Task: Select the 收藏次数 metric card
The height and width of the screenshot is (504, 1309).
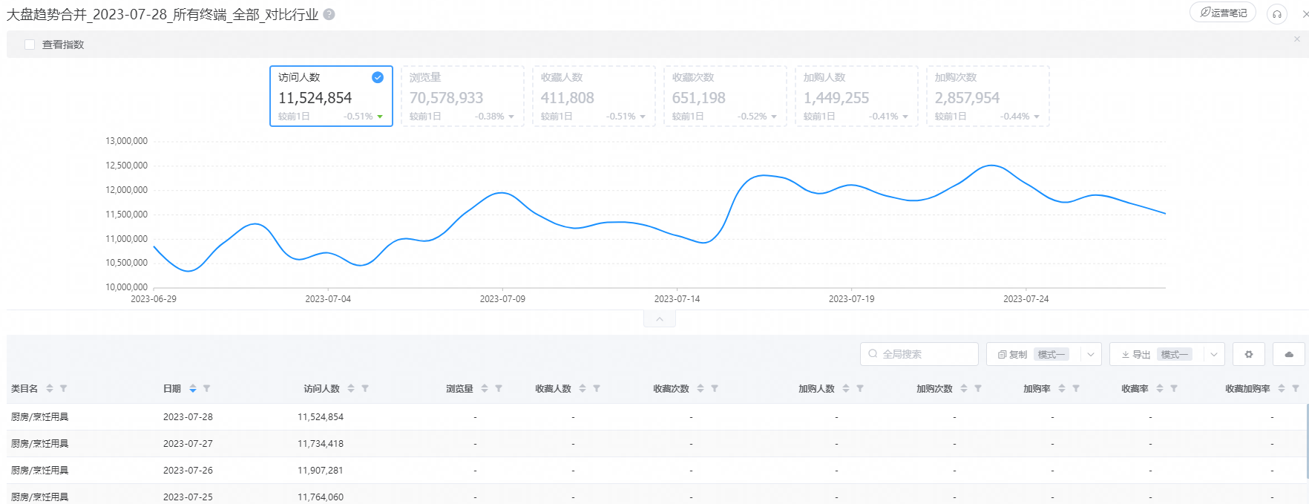Action: 725,96
